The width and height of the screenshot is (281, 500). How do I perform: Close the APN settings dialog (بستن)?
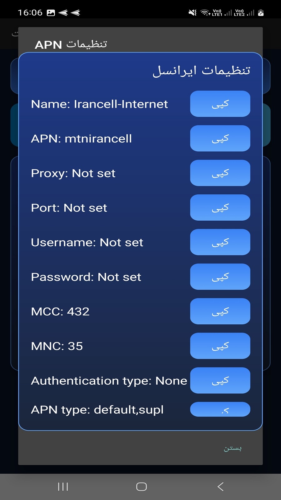pyautogui.click(x=233, y=448)
